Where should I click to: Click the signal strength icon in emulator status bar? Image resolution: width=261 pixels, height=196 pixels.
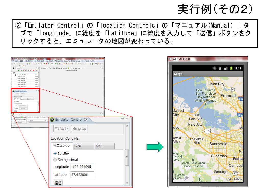point(226,68)
